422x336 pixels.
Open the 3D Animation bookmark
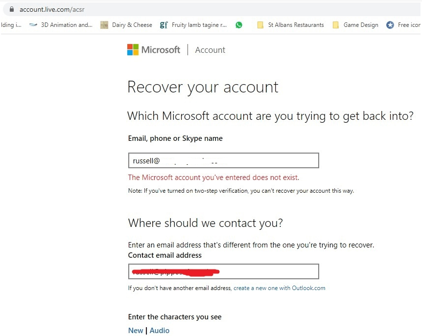point(61,25)
